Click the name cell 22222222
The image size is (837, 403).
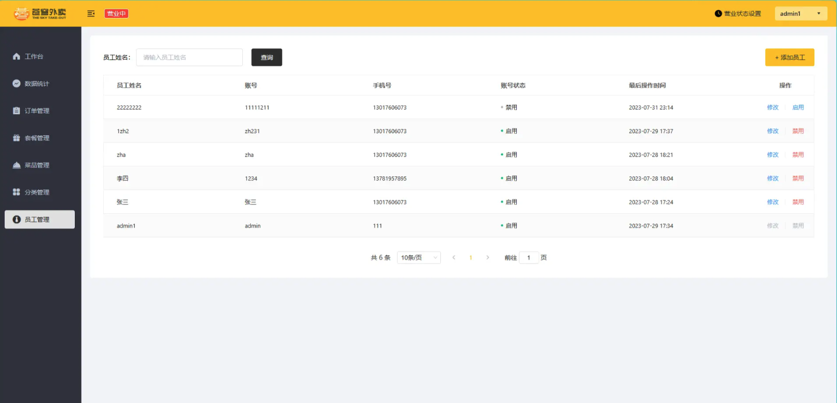tap(129, 107)
